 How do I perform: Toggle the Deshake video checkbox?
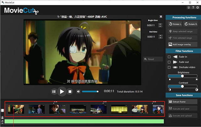click(x=169, y=67)
